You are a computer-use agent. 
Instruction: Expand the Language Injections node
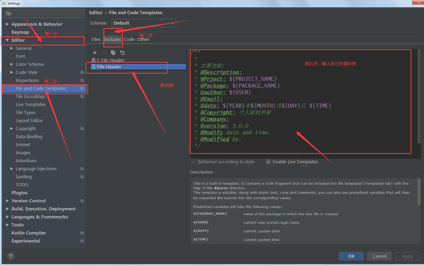coord(11,169)
